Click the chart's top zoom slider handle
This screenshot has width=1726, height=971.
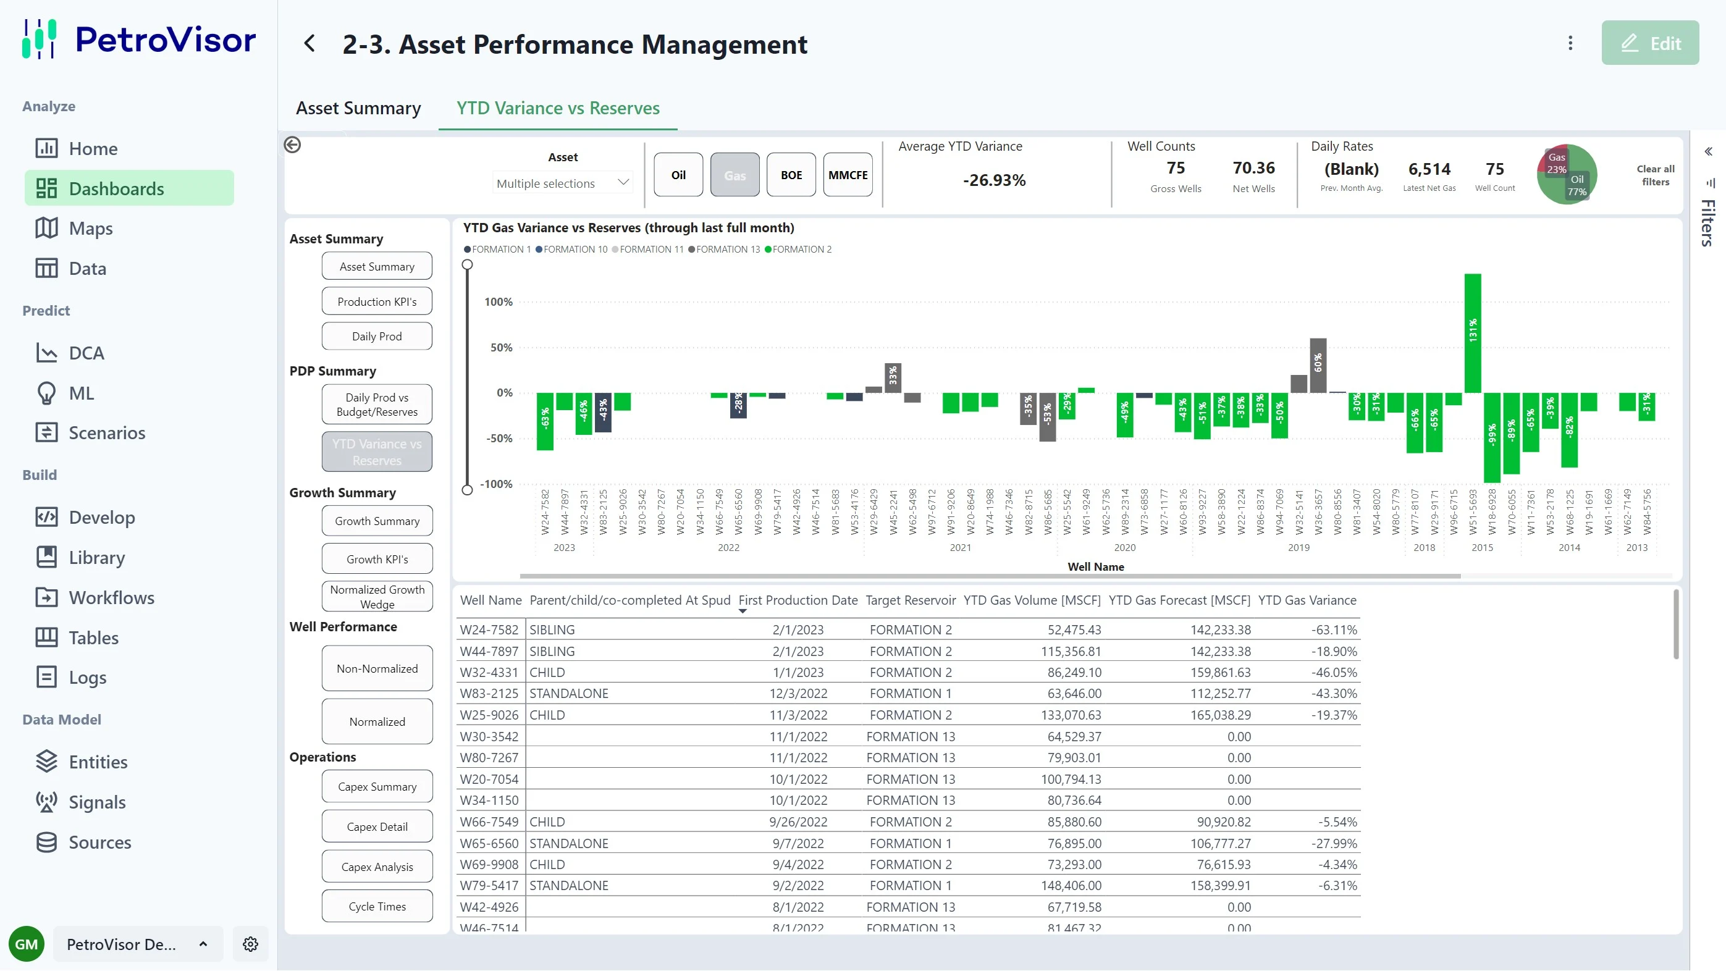467,265
